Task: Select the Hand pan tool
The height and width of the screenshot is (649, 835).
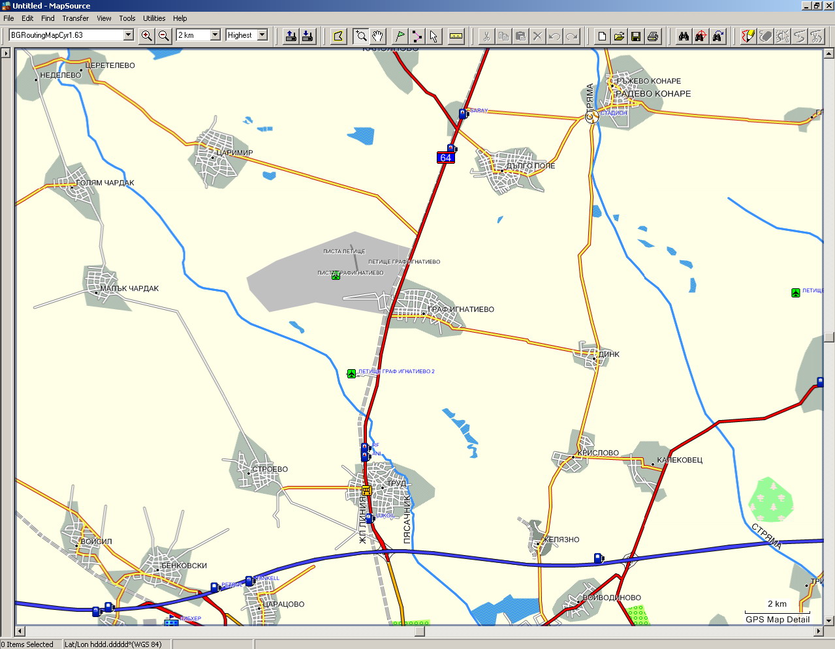Action: 377,36
